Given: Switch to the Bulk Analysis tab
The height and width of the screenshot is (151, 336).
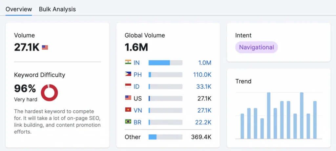Looking at the screenshot, I should [57, 9].
